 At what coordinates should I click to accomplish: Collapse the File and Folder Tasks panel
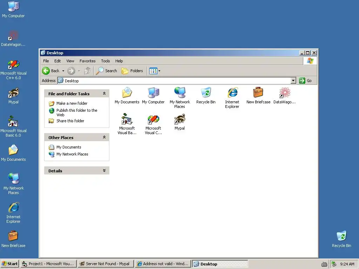[x=104, y=94]
